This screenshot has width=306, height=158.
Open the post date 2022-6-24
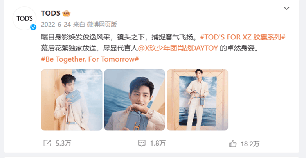(56, 25)
